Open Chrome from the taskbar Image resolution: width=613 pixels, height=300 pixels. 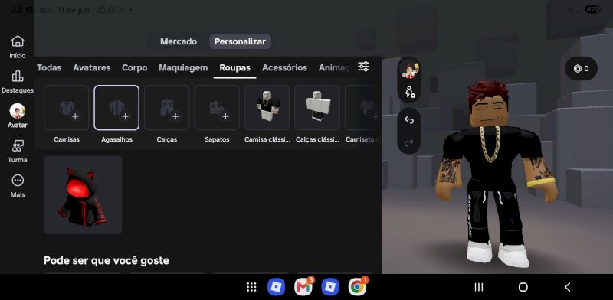(357, 287)
